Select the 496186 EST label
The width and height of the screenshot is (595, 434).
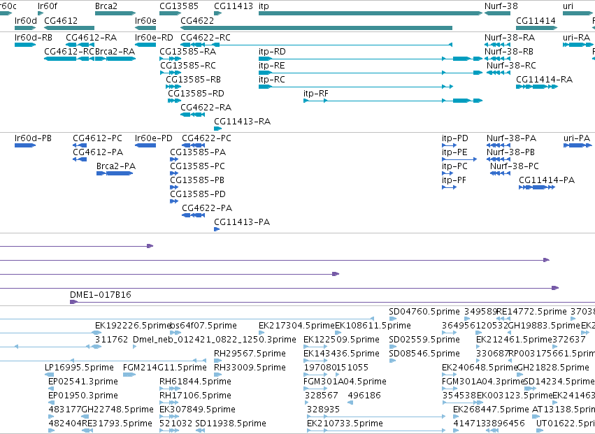364,396
